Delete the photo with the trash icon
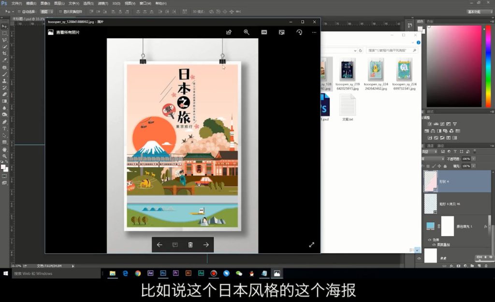Viewport: 495px width, 302px height. point(190,245)
